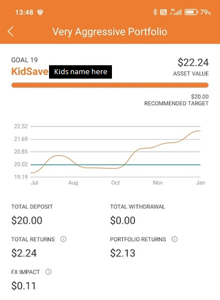
Task: Tap the Total Withdrawal $0.00 amount
Action: point(123,220)
